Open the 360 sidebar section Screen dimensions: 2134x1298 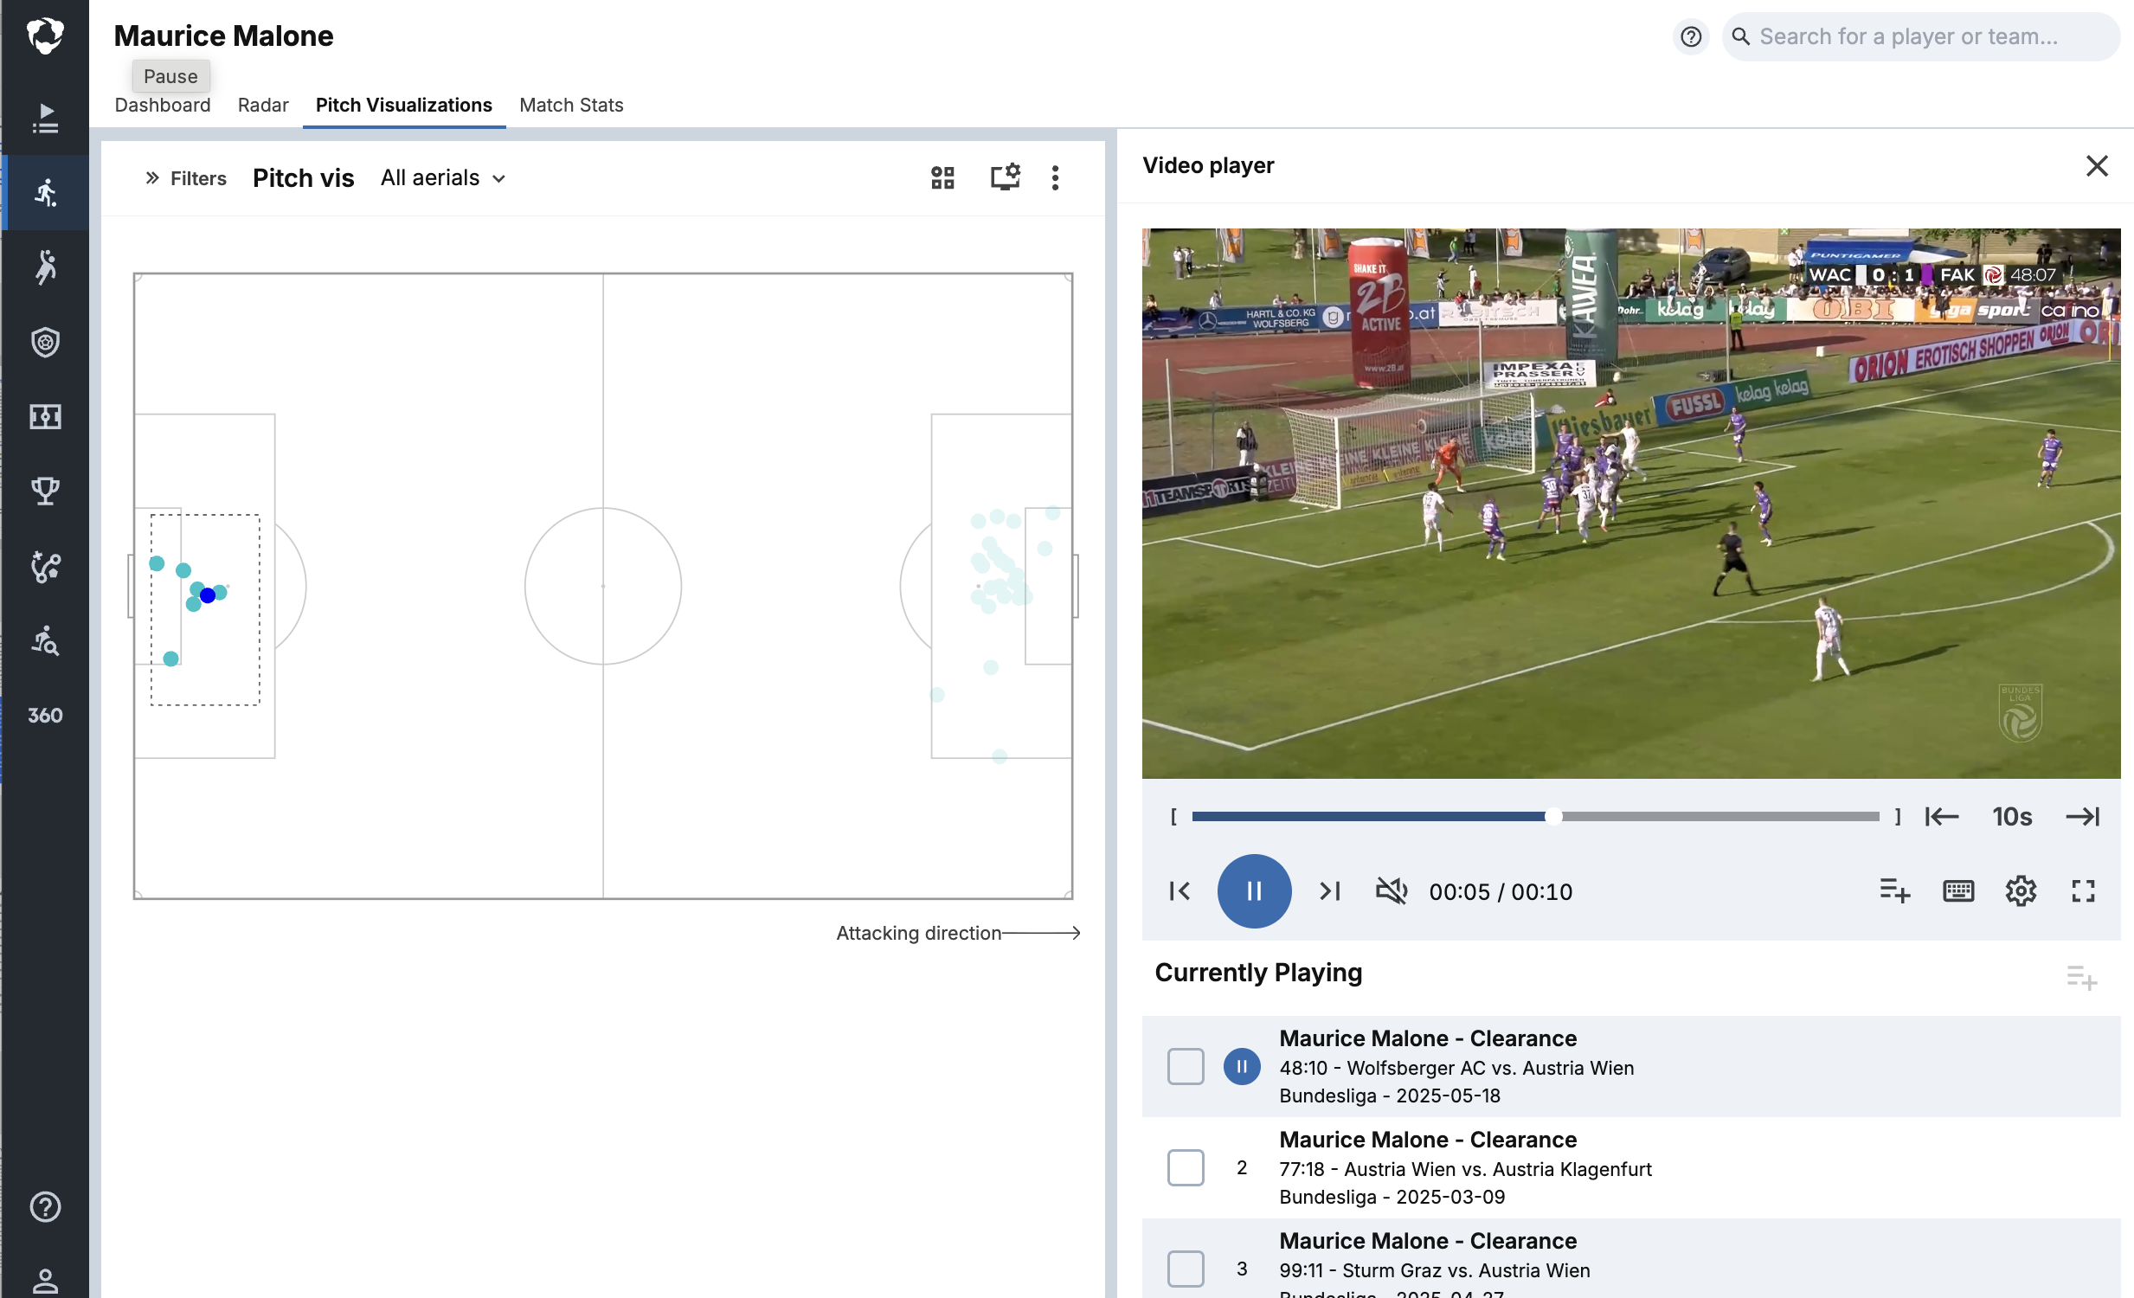45,716
